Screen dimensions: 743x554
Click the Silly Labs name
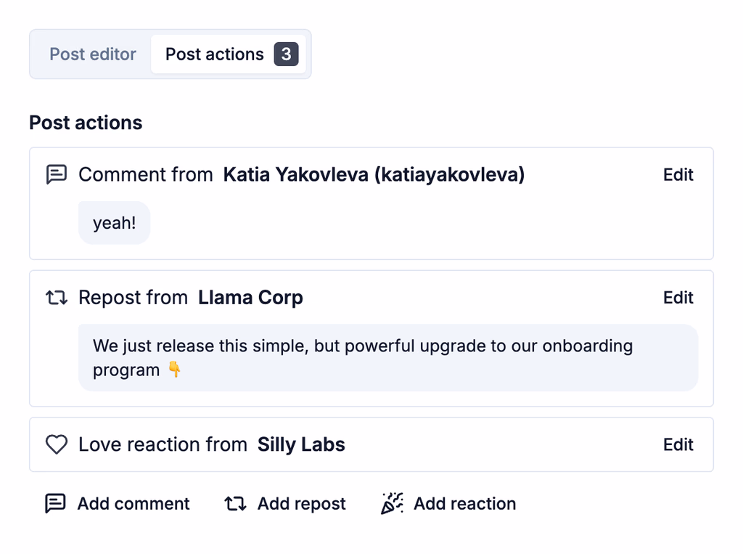301,444
